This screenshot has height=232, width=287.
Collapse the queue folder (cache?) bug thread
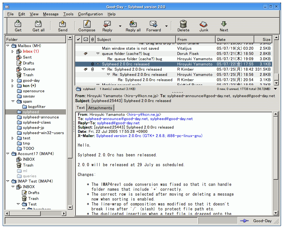click(x=98, y=53)
